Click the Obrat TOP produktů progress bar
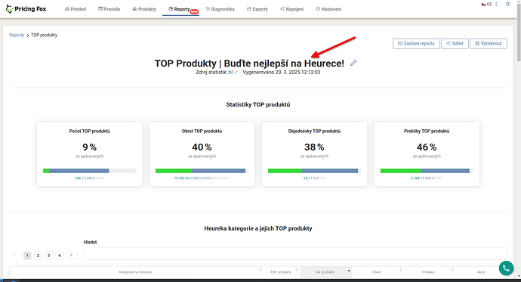This screenshot has width=521, height=282. (202, 171)
